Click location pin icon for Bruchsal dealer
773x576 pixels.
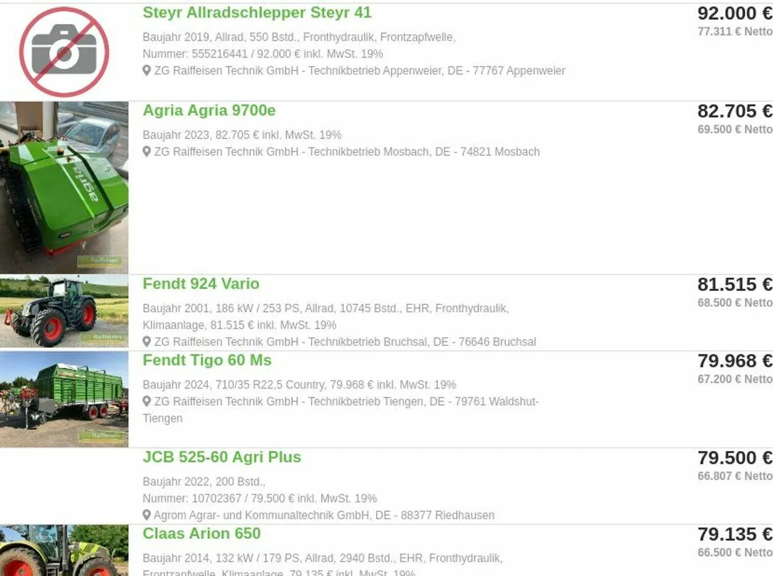click(147, 342)
